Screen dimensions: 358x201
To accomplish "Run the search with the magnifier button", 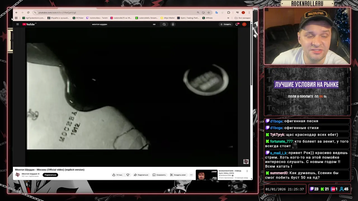I will point(164,24).
